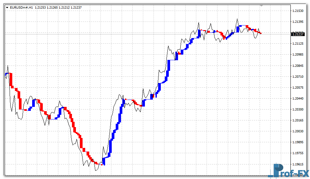Click the 1.20440 price axis label
This screenshot has width=310, height=179.
297,98
